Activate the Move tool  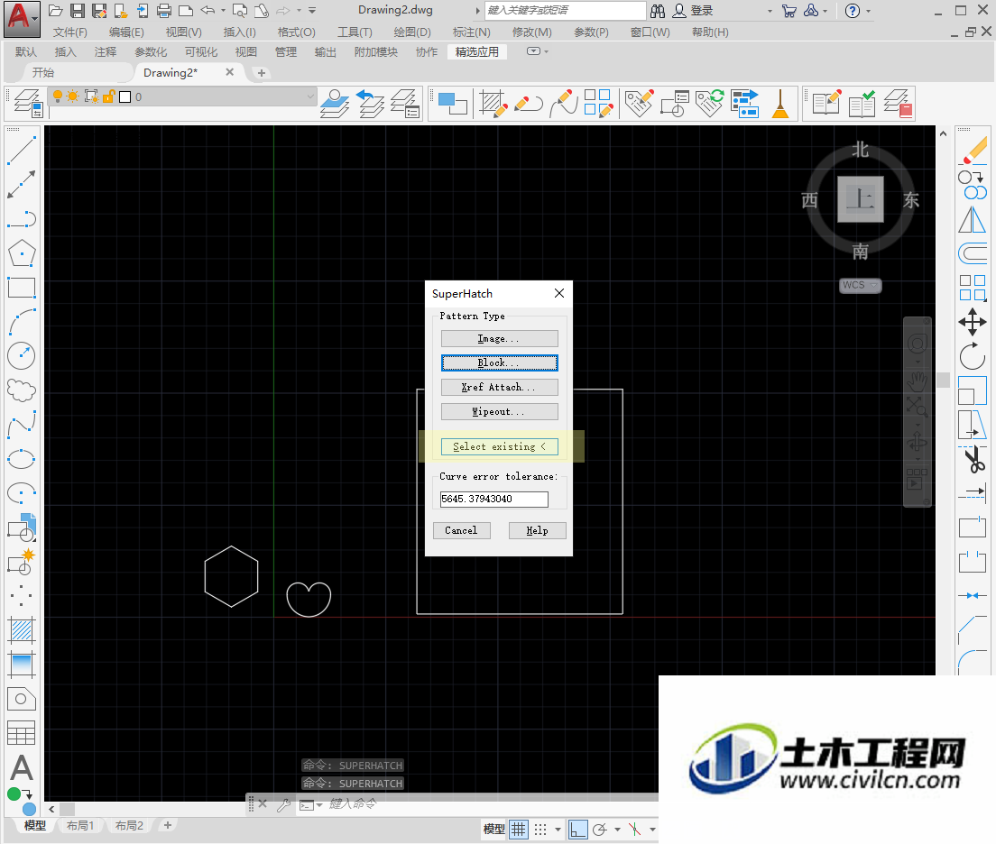point(973,322)
